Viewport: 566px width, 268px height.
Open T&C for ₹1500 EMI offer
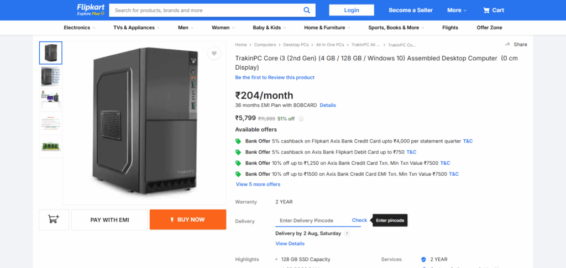(454, 174)
